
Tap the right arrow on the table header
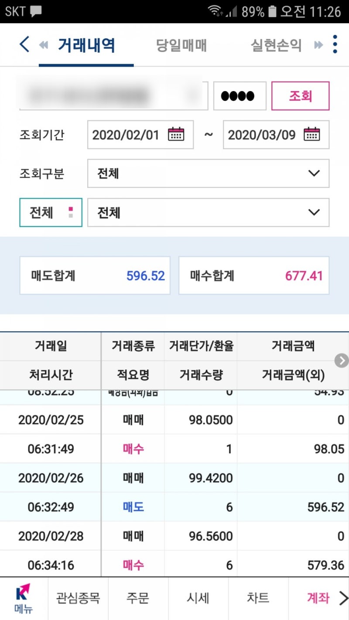tap(341, 361)
